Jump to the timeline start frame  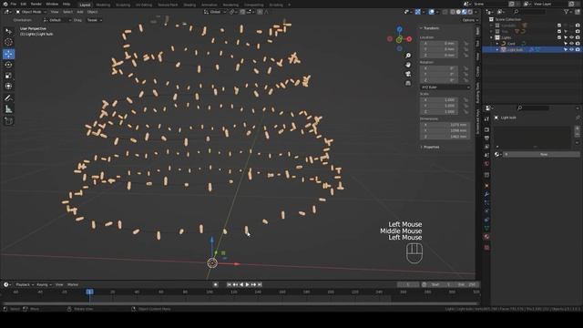[x=229, y=284]
